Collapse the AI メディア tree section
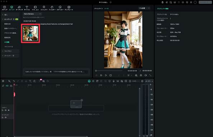The height and width of the screenshot is (137, 213). (x=3, y=19)
